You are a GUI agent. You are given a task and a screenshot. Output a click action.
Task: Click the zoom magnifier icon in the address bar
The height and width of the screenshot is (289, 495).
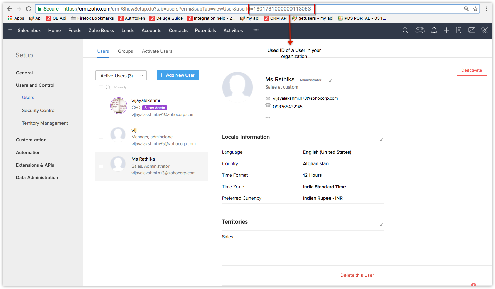click(466, 9)
